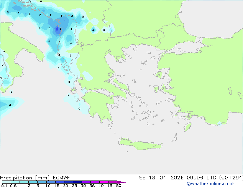Image resolution: width=243 pixels, height=187 pixels.
Task: Choose the 30 to 35 mm purple swatch
Action: (86, 182)
